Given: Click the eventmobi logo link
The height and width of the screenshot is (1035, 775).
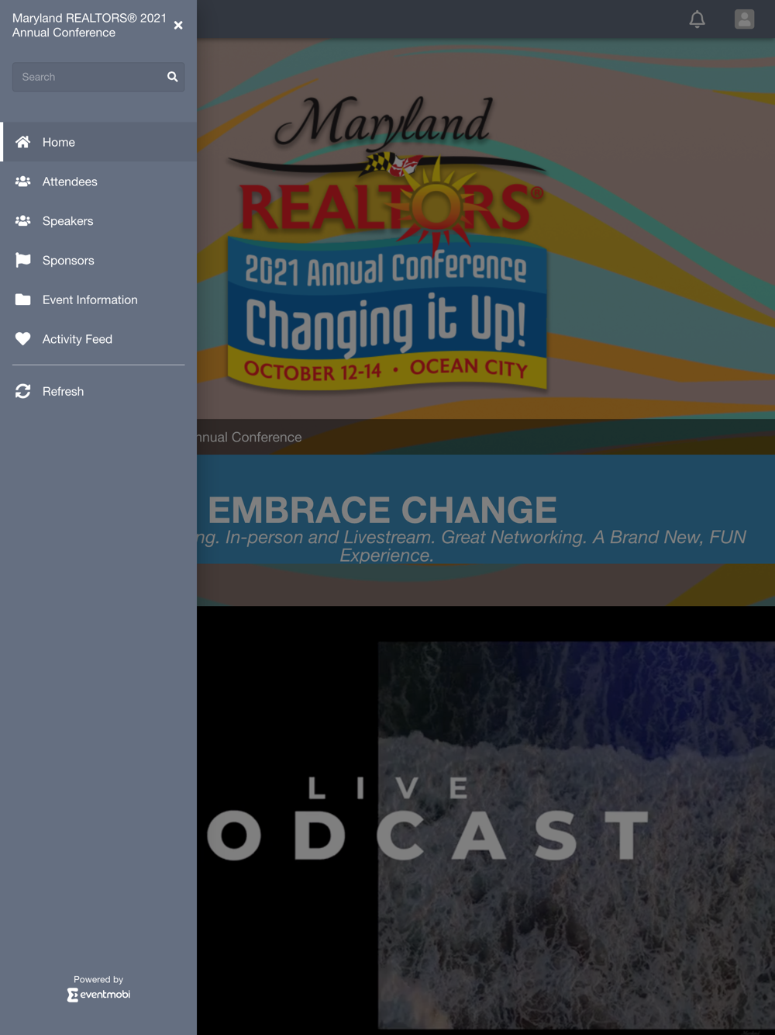Looking at the screenshot, I should [x=98, y=995].
